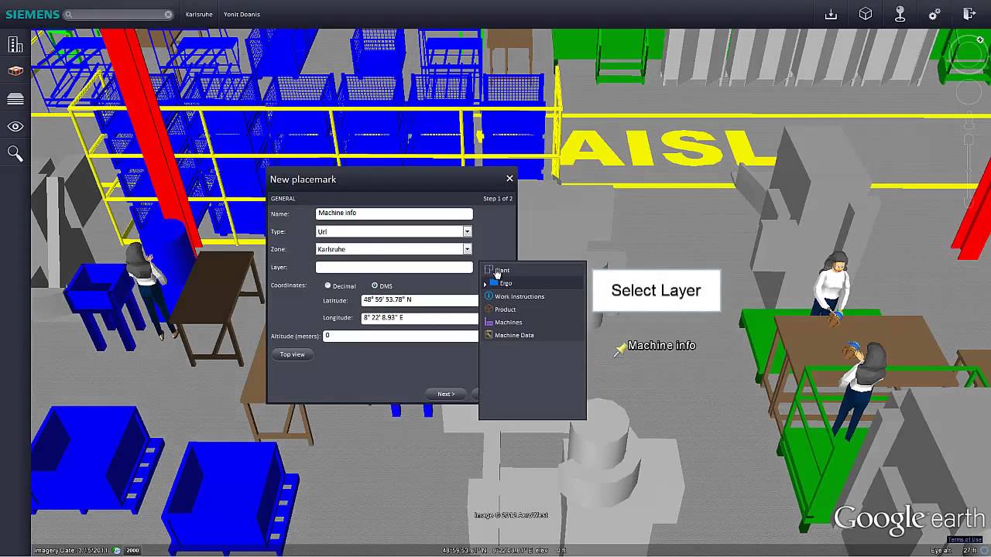Select the Decimal coordinates radio button
Image resolution: width=991 pixels, height=557 pixels.
click(x=327, y=285)
